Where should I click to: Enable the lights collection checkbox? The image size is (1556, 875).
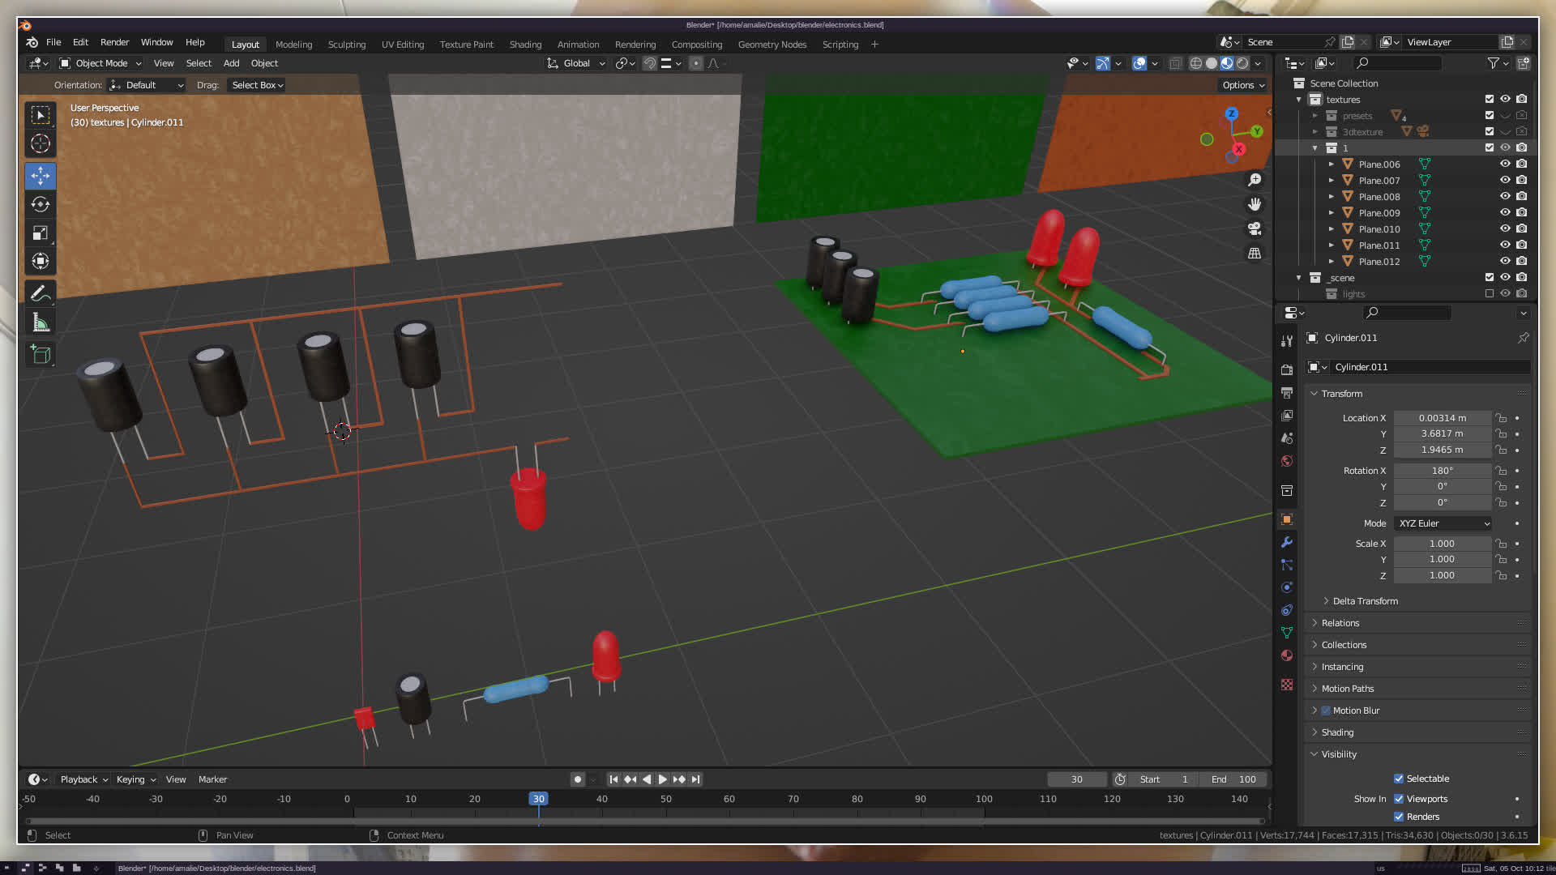click(1489, 294)
